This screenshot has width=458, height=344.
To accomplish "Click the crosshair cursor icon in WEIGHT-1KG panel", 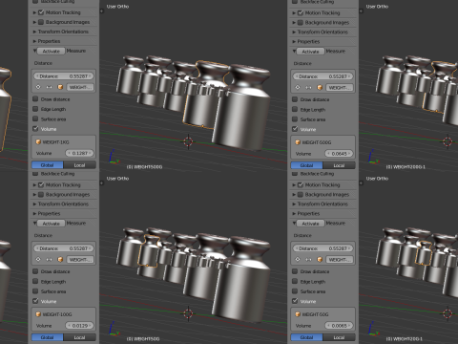I will point(38,87).
